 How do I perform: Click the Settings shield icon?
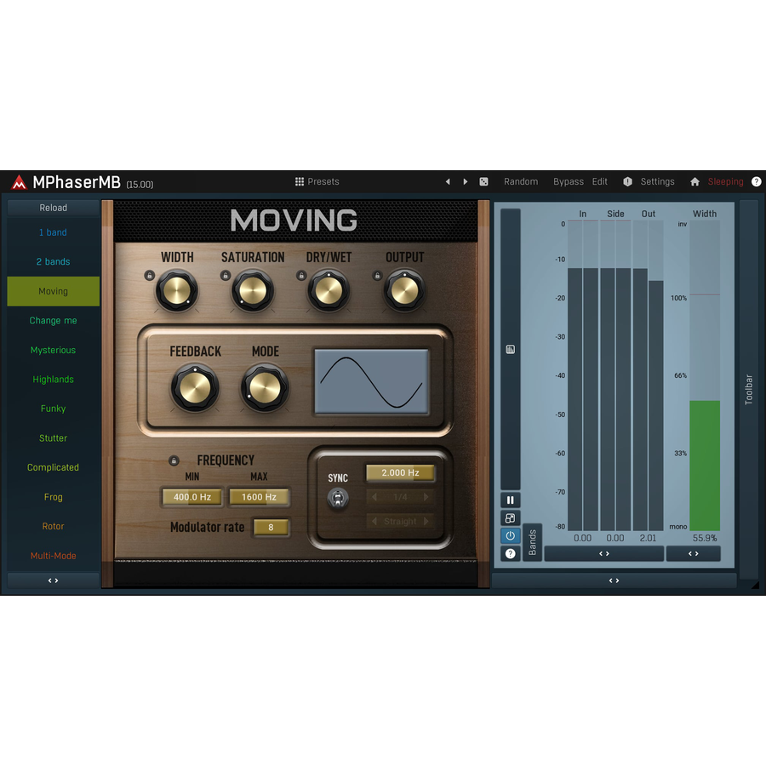click(x=628, y=182)
